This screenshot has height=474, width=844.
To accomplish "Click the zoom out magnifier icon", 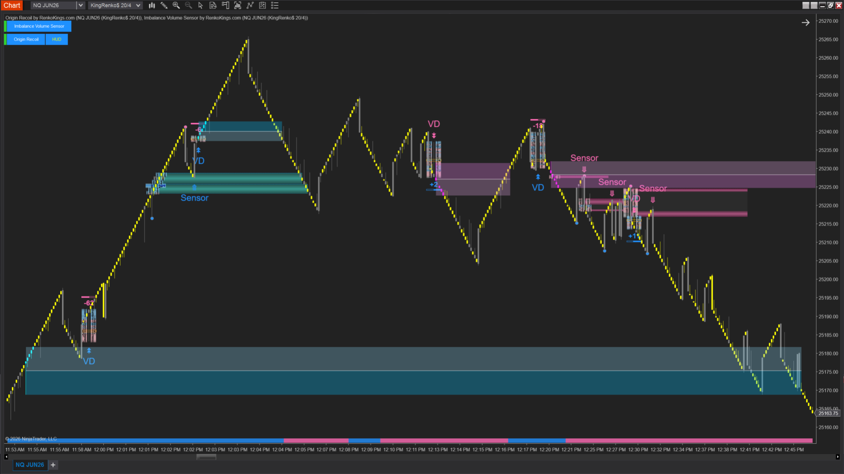I will point(189,5).
